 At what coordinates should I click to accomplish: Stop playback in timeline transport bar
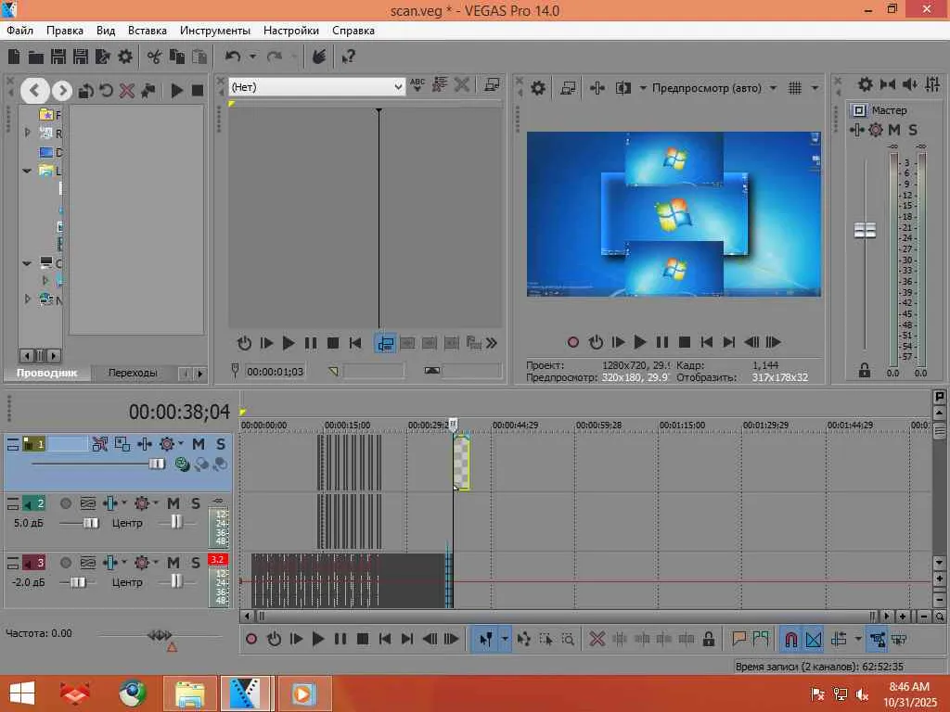363,639
